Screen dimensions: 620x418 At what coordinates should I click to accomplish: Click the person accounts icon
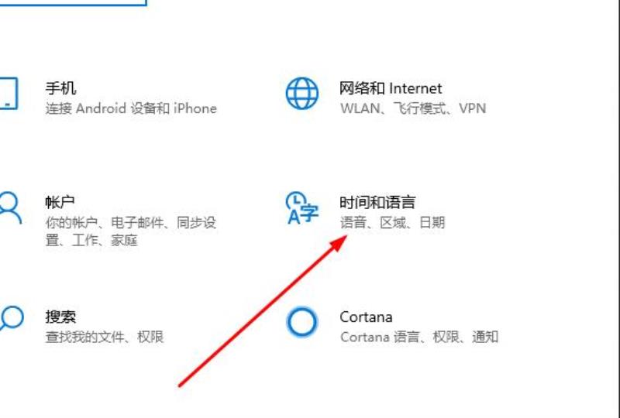[x=9, y=207]
